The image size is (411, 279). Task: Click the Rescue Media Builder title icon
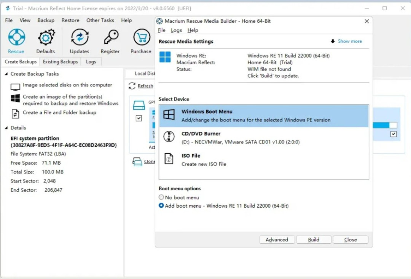pos(159,21)
